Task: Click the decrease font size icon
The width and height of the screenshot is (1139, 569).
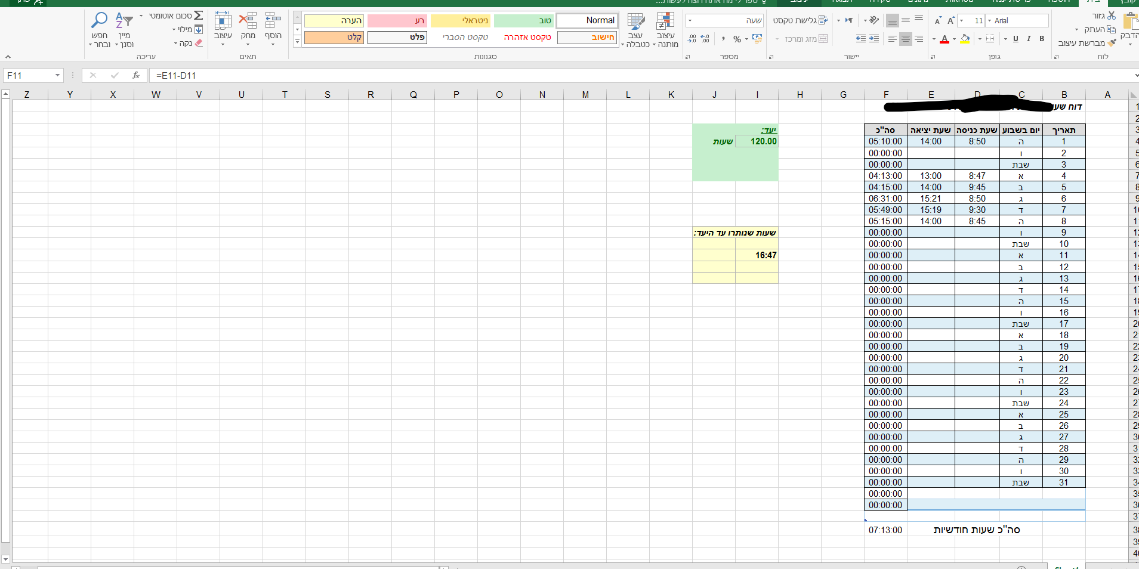Action: (x=938, y=21)
